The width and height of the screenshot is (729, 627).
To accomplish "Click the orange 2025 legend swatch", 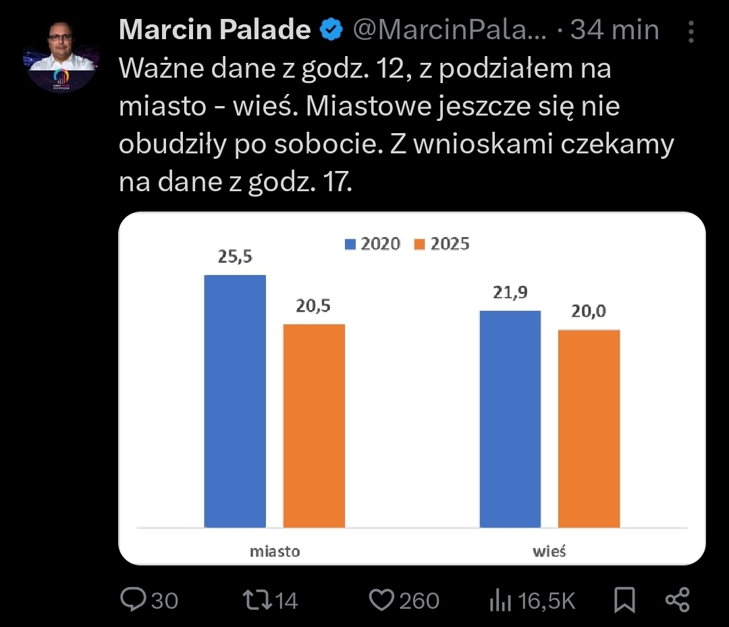I will point(420,245).
